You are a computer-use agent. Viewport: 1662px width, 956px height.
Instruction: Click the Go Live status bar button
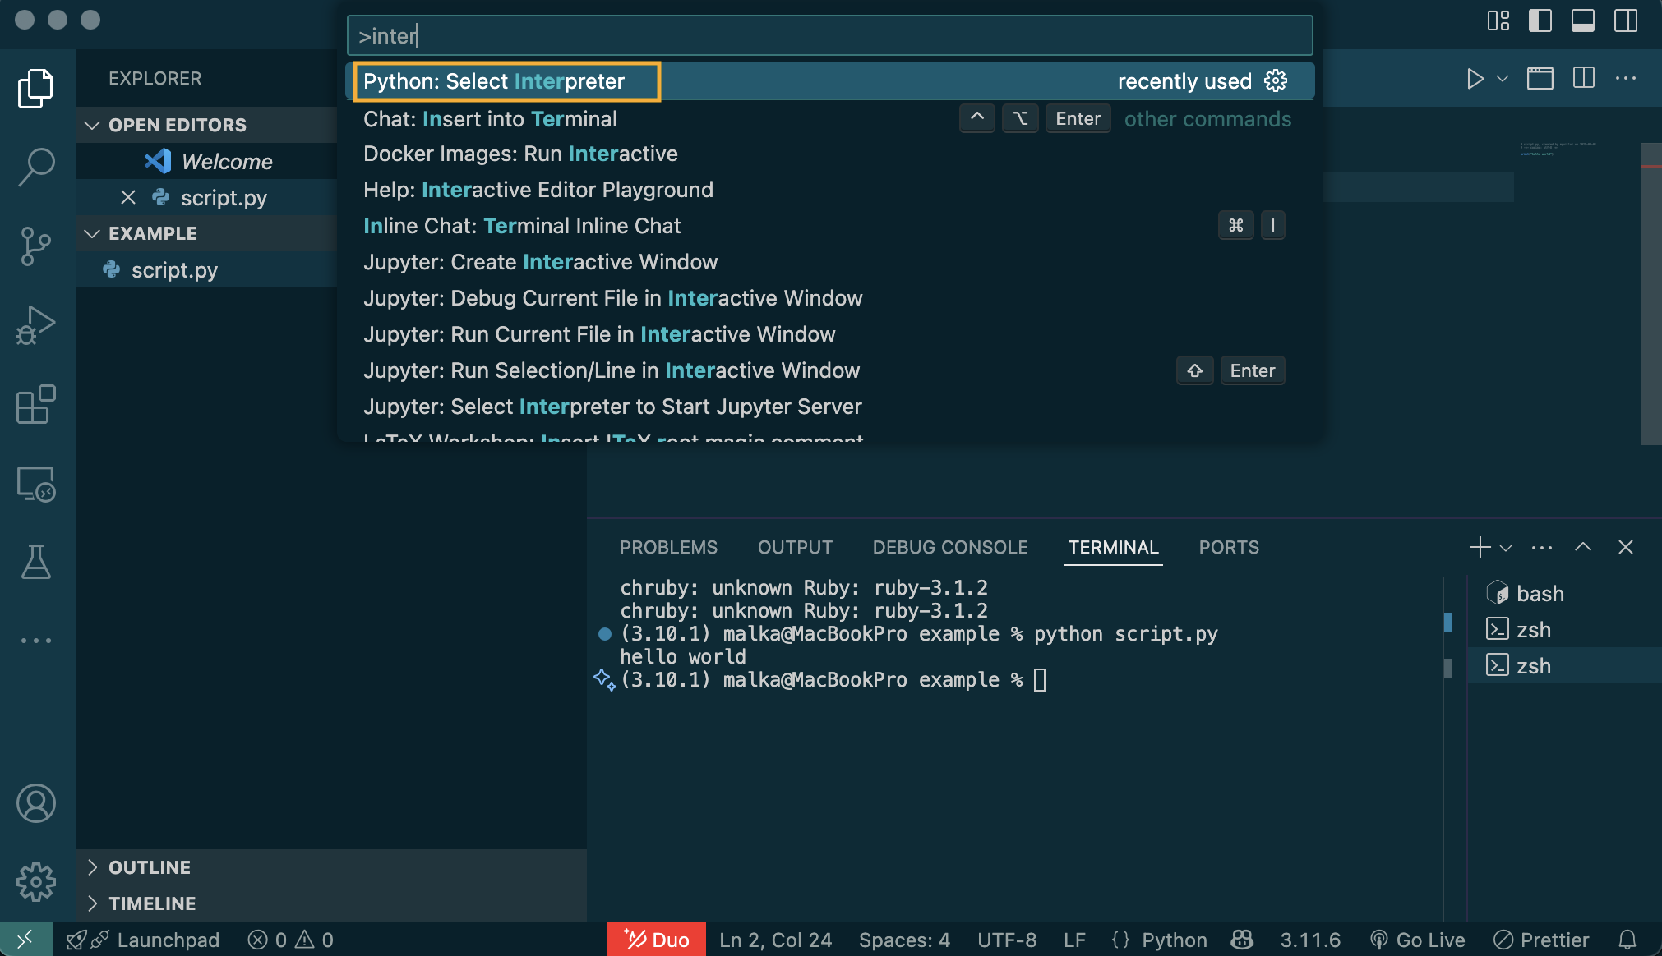point(1419,940)
